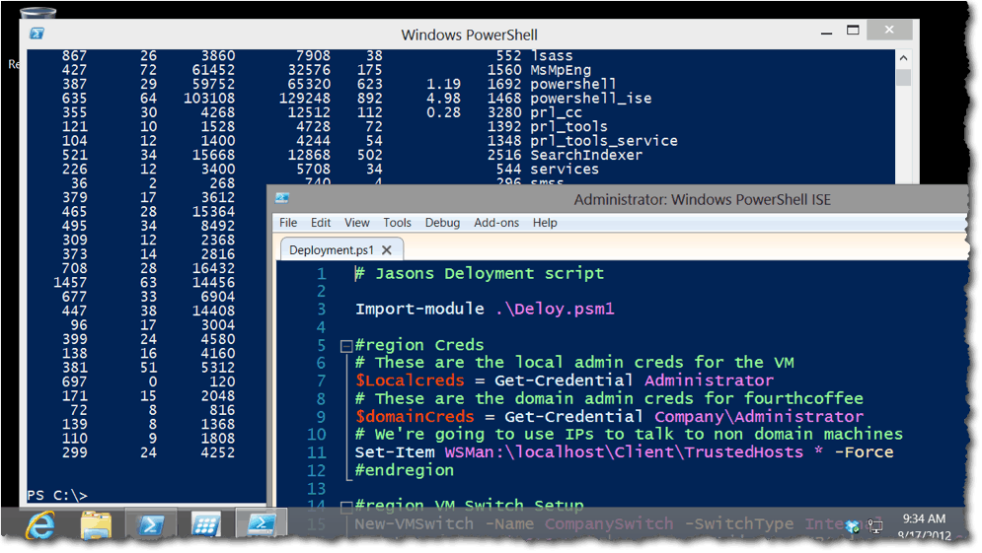Image resolution: width=982 pixels, height=553 pixels.
Task: Click the '# These are the domain admin creds' comment
Action: click(609, 398)
